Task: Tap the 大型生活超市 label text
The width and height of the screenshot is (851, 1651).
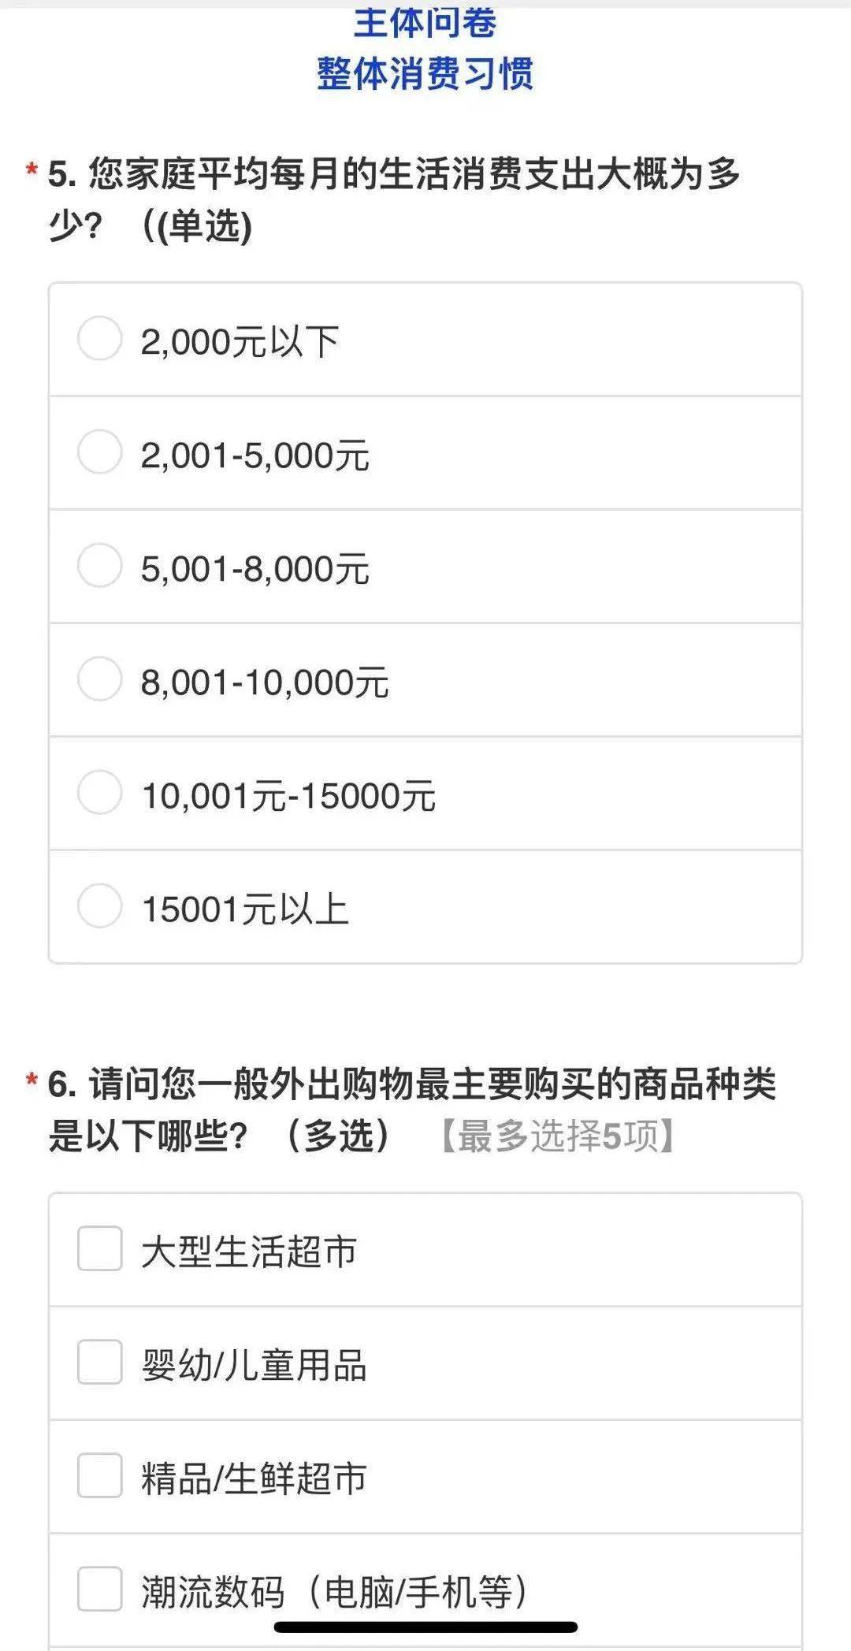Action: pos(249,1251)
